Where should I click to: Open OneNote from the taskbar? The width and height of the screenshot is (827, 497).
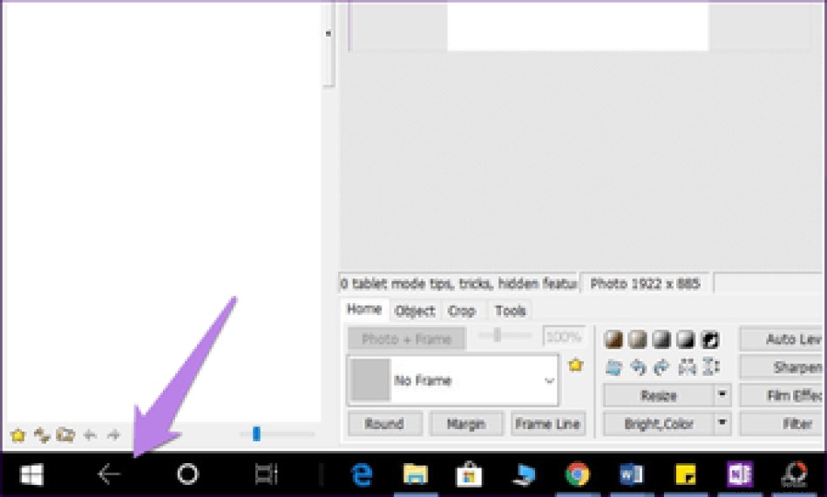click(x=740, y=474)
